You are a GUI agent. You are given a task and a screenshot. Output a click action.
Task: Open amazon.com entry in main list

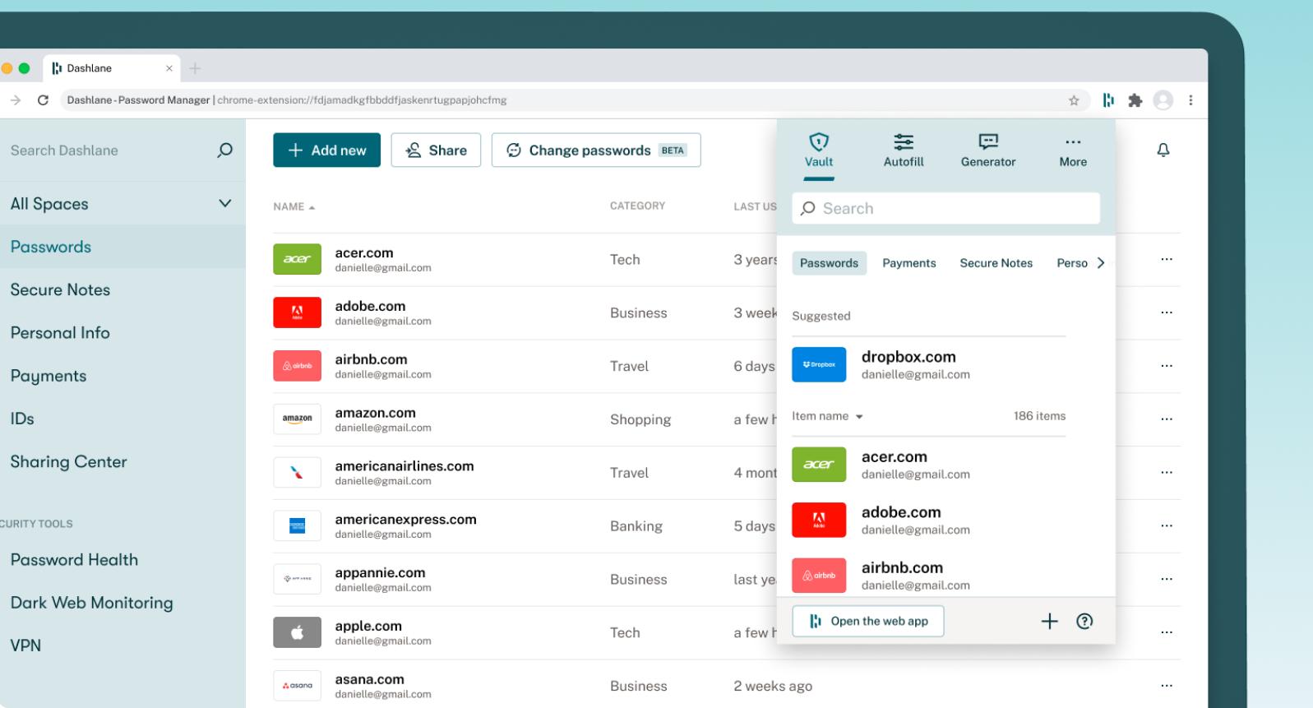(x=526, y=419)
